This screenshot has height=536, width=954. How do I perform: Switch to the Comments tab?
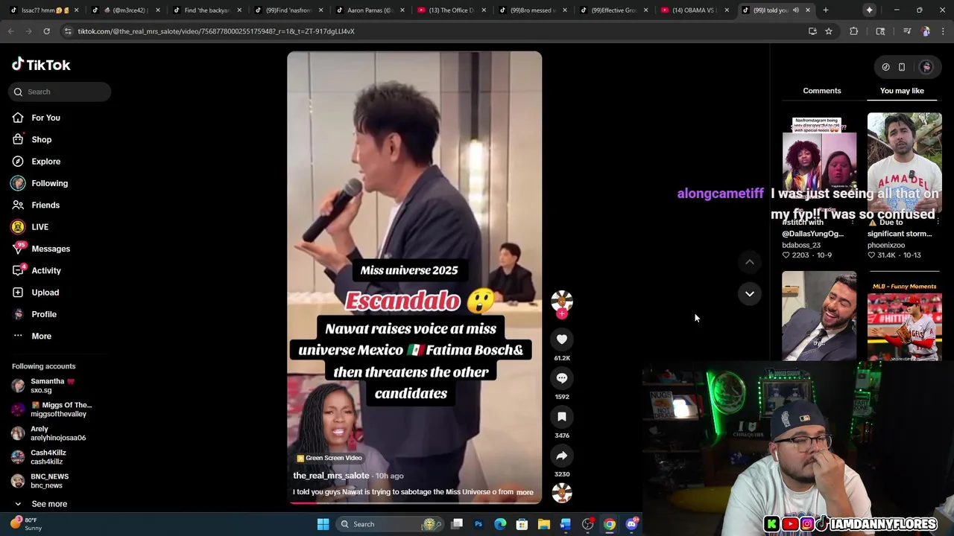coord(822,91)
